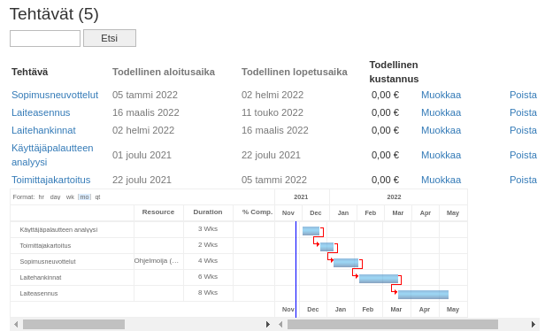Click the Laitehankinnat Gantt bar

pos(379,279)
